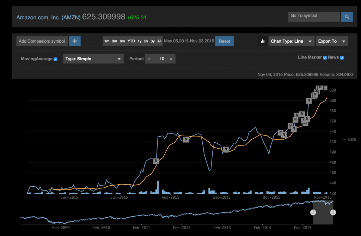Screen dimensions: 361x236
Task: Choose the 3y time range
Action: point(153,41)
